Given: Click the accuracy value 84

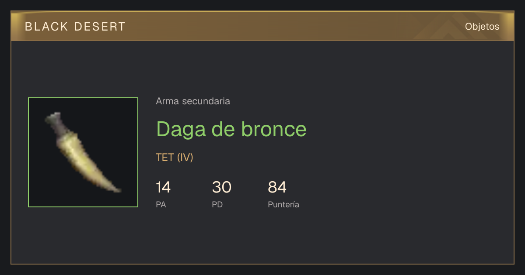Looking at the screenshot, I should coord(277,187).
